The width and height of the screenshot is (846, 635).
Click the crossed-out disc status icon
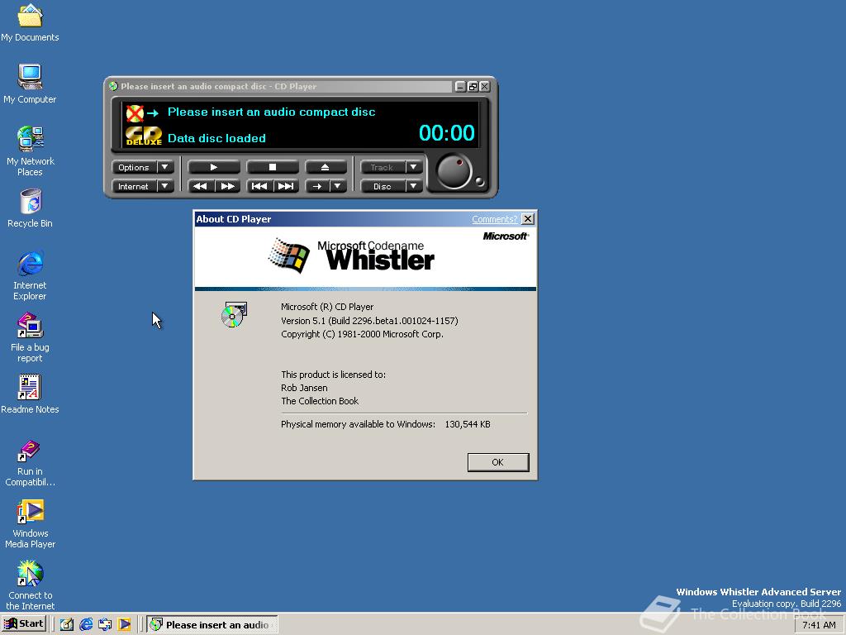tap(135, 112)
